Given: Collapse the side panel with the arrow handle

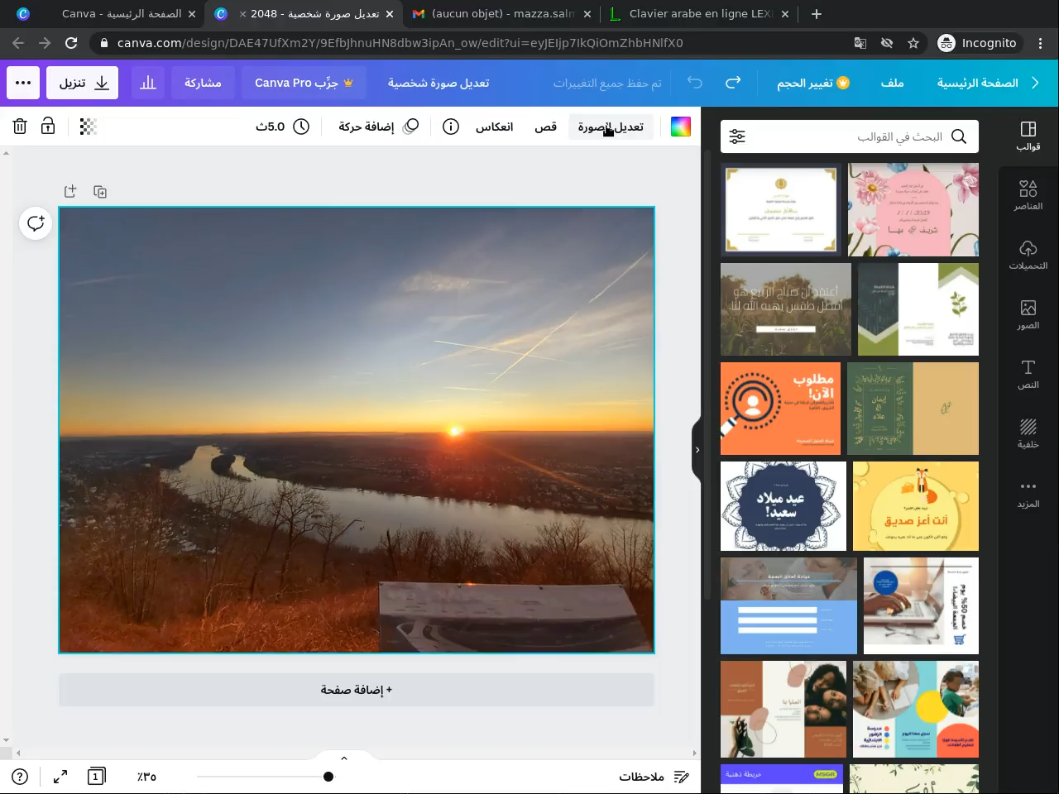Looking at the screenshot, I should (697, 450).
